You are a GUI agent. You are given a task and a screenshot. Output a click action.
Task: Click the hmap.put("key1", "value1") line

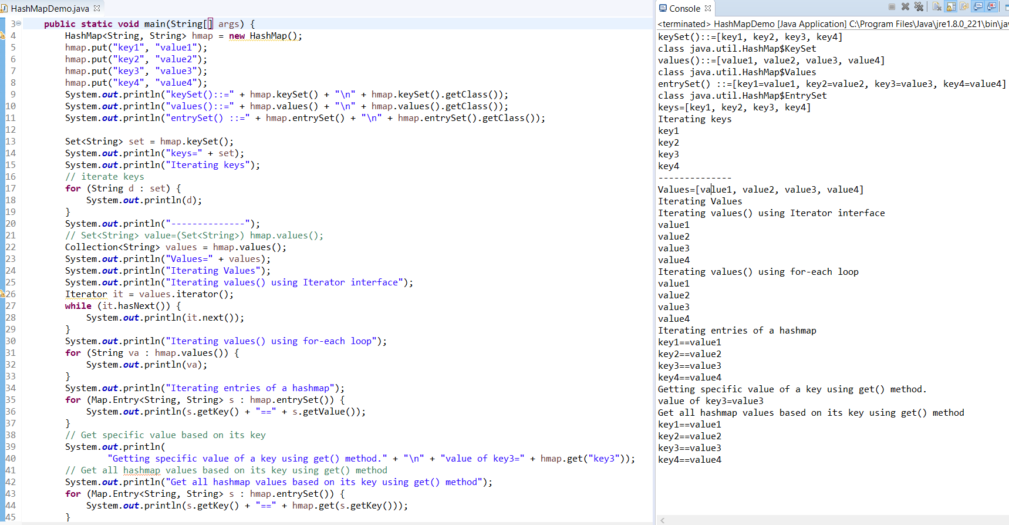coord(136,47)
